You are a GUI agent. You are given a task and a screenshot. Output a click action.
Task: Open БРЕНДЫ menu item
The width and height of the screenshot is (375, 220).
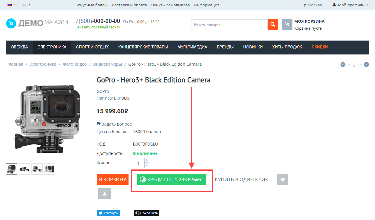pos(225,47)
